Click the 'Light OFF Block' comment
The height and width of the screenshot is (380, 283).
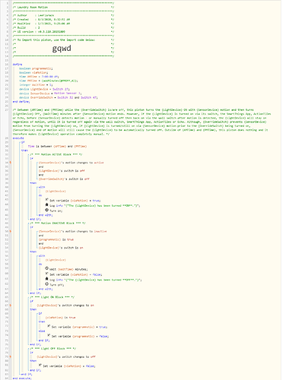point(53,349)
